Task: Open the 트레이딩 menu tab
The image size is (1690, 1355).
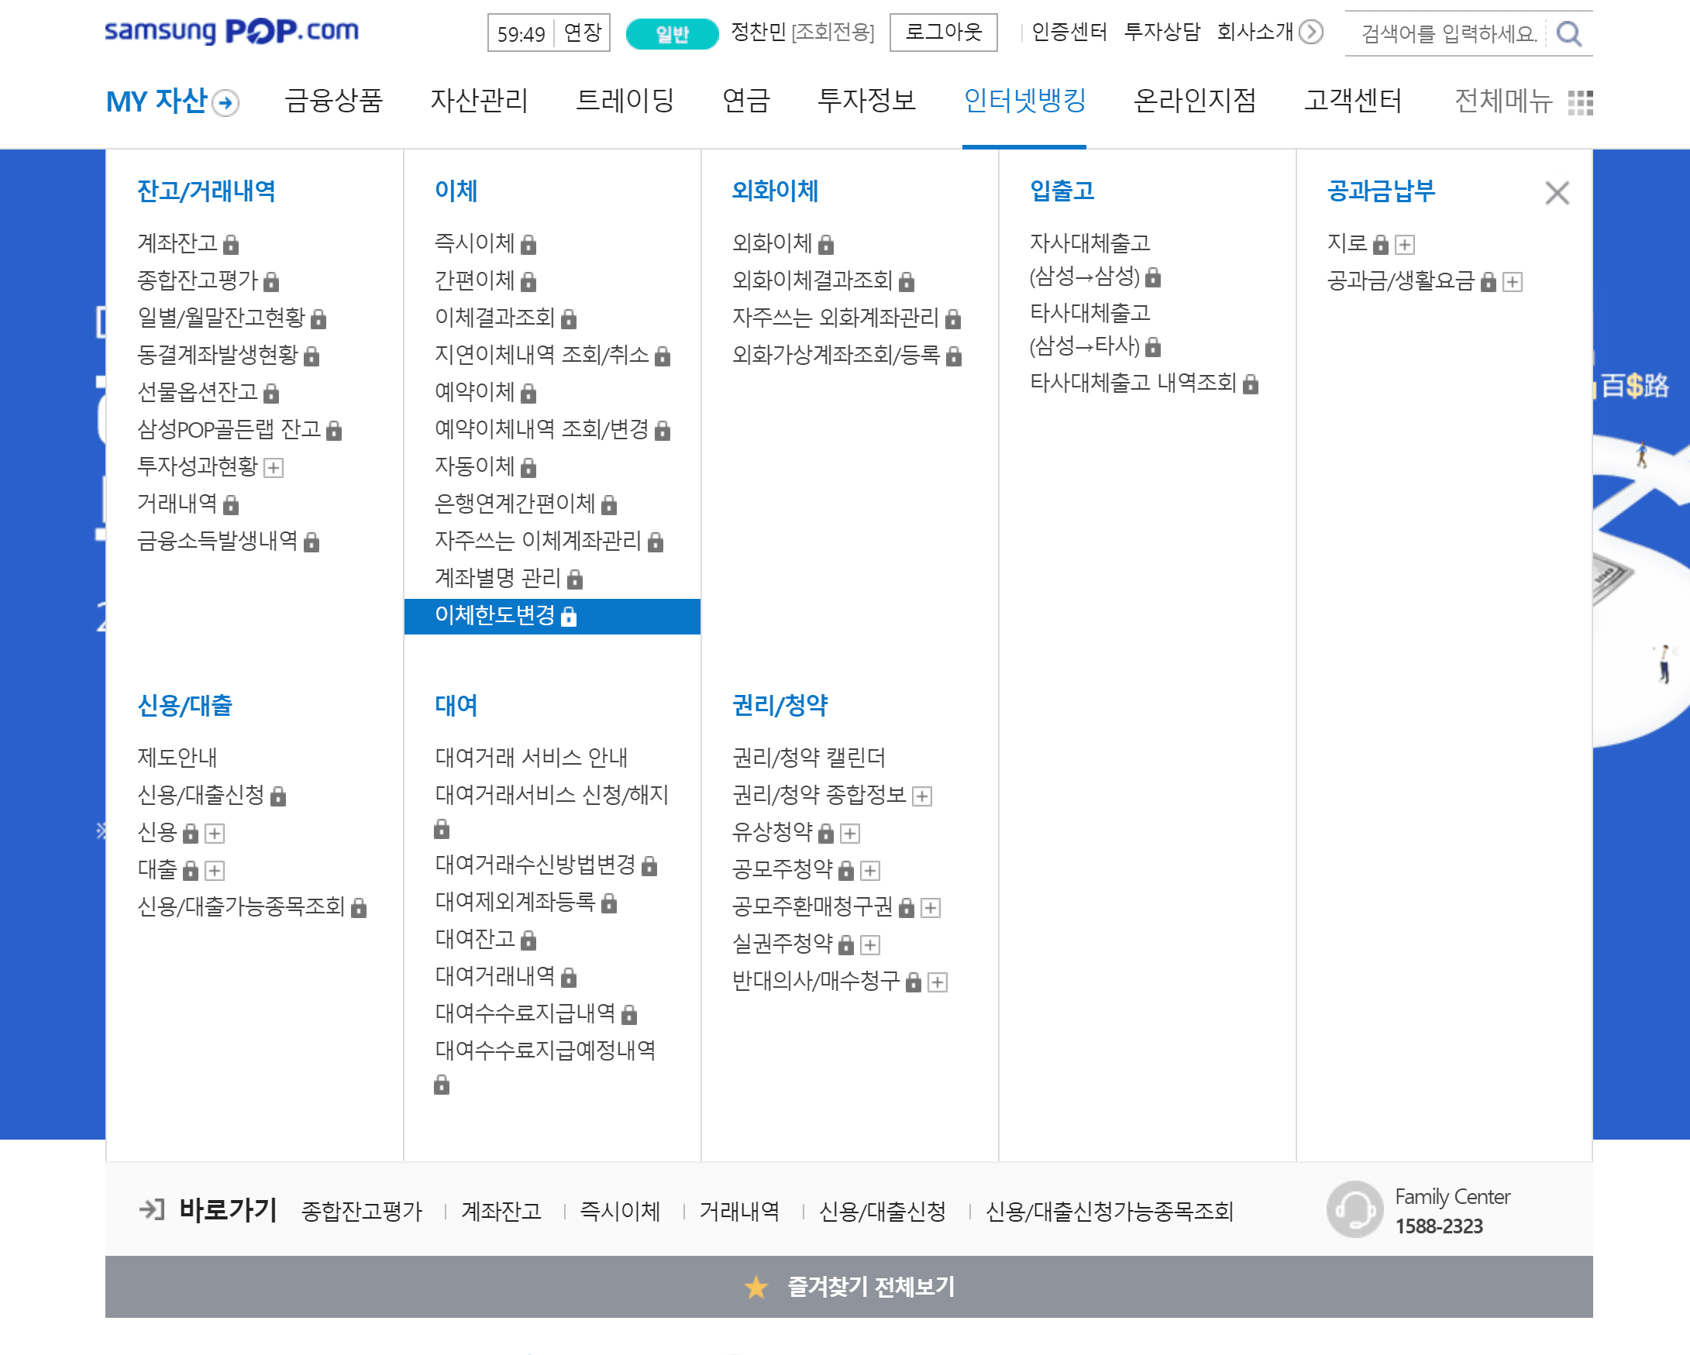Action: [625, 101]
